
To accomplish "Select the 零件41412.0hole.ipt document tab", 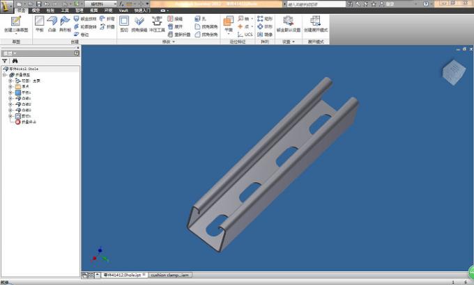I will [124, 275].
